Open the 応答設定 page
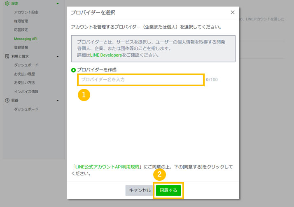Screen dimensions: 294x207 click(21, 30)
